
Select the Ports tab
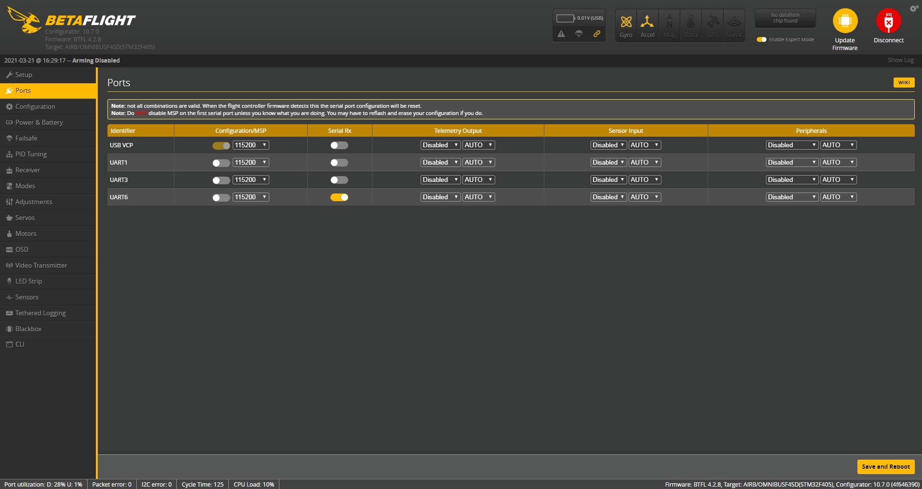pos(48,90)
